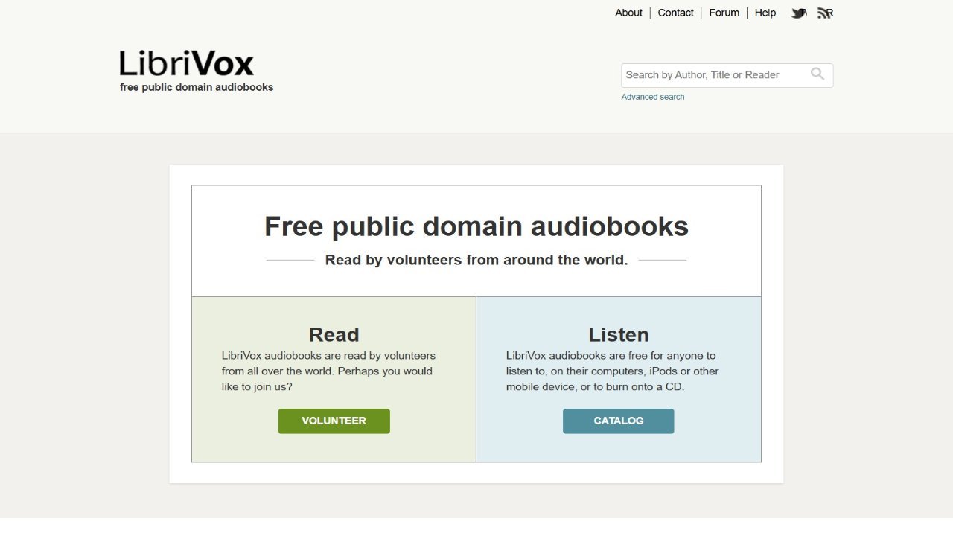Go to the Forum
This screenshot has width=953, height=536.
pyautogui.click(x=724, y=13)
